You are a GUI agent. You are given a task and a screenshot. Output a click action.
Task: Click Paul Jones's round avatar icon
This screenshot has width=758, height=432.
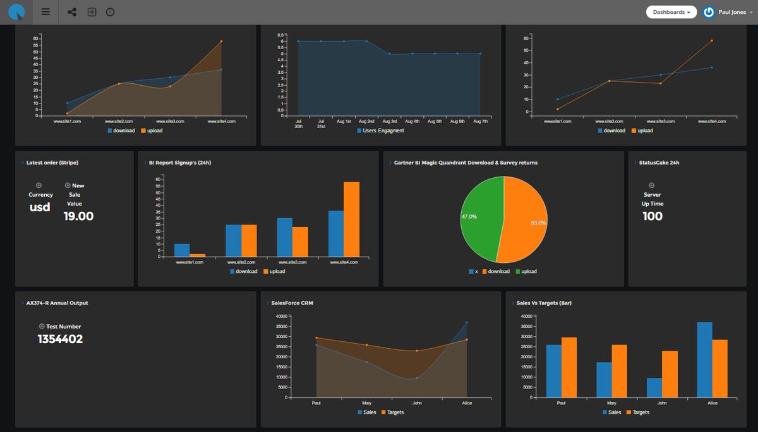[x=708, y=11]
